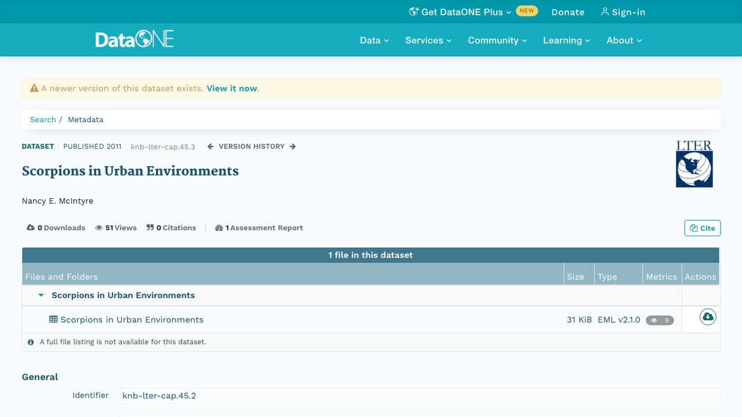Click the Identifier field value knb-lter-cap.45.2
Viewport: 742px width, 417px height.
[420, 396]
